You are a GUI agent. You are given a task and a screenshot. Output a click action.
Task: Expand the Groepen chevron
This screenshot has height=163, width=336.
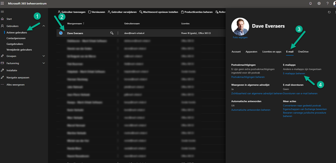pyautogui.click(x=44, y=56)
